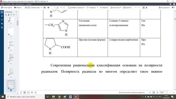176x99 pixels.
Task: Select the pointer selection tool
Action: pos(144,7)
